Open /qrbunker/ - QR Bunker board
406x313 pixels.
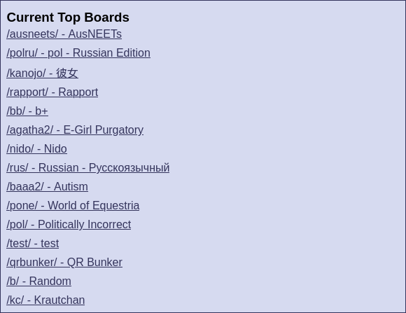[64, 263]
